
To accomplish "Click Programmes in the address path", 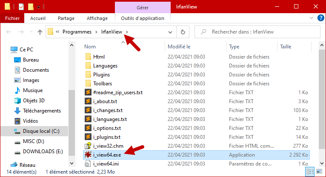I will (77, 32).
